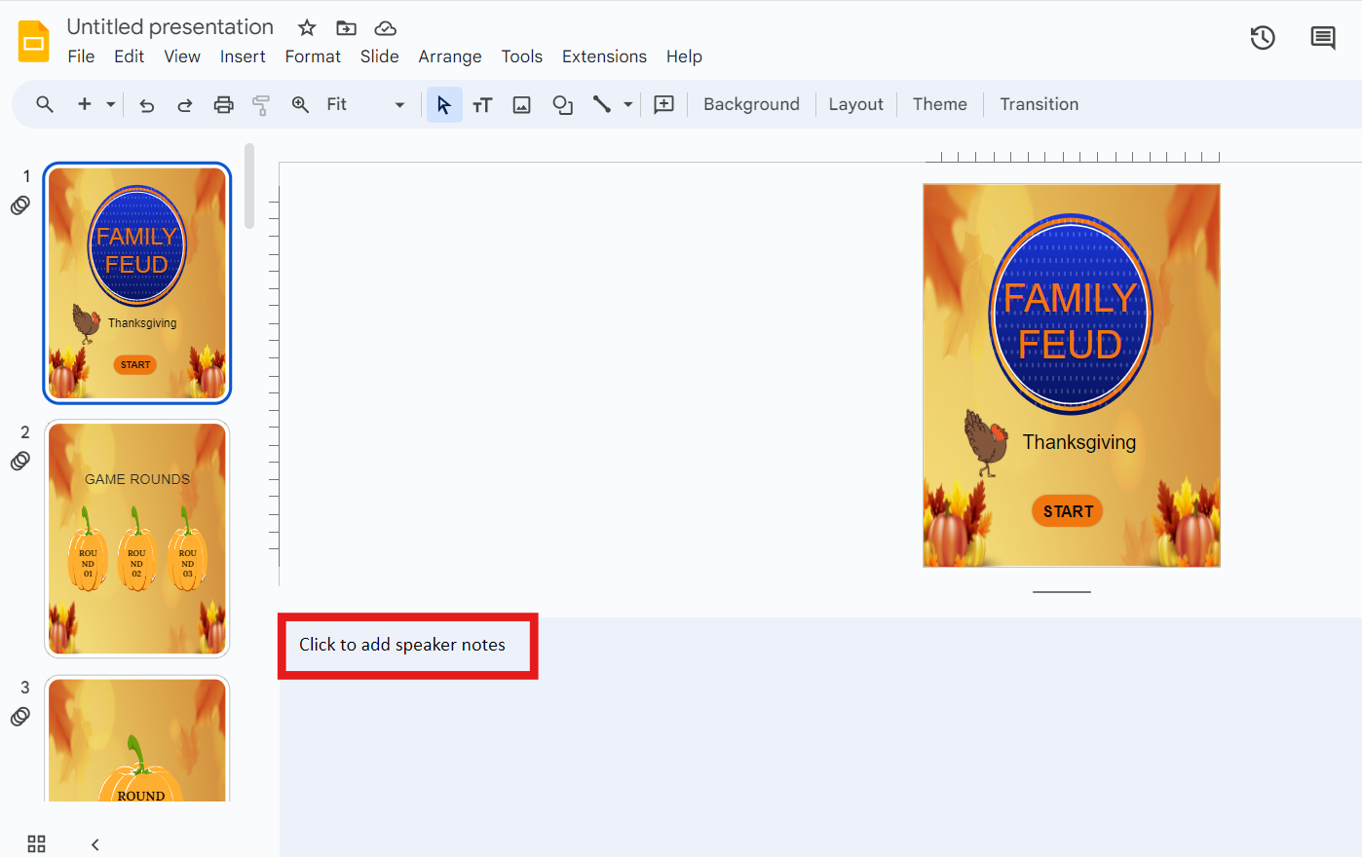The height and width of the screenshot is (857, 1362).
Task: Click the speaker notes resize handle
Action: tap(1062, 591)
